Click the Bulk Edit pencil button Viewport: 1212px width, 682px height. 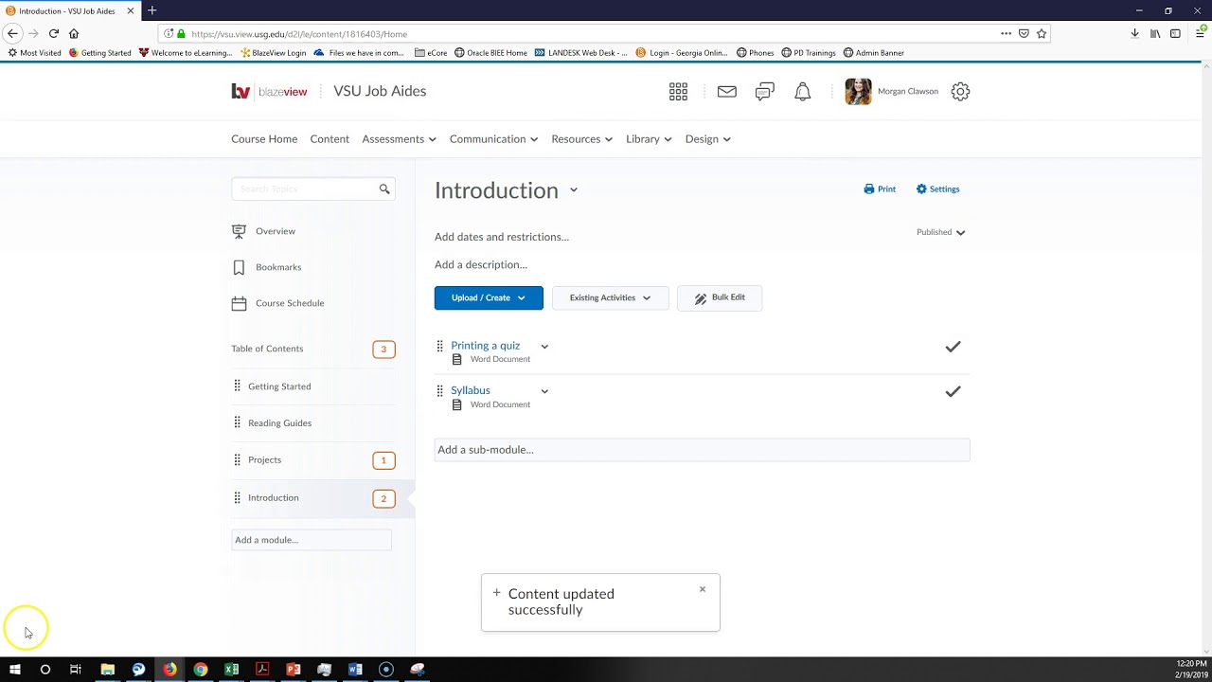click(720, 297)
